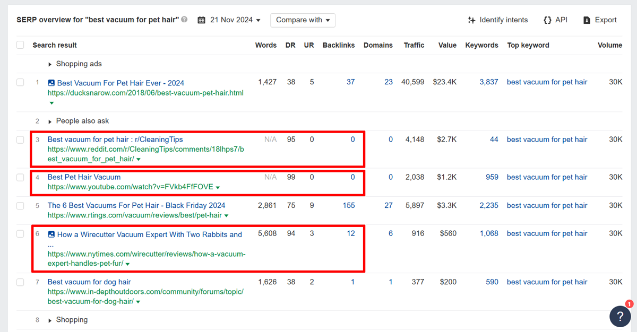Click the help question mark icon next to SERP overview title
This screenshot has height=332, width=637.
coord(184,20)
